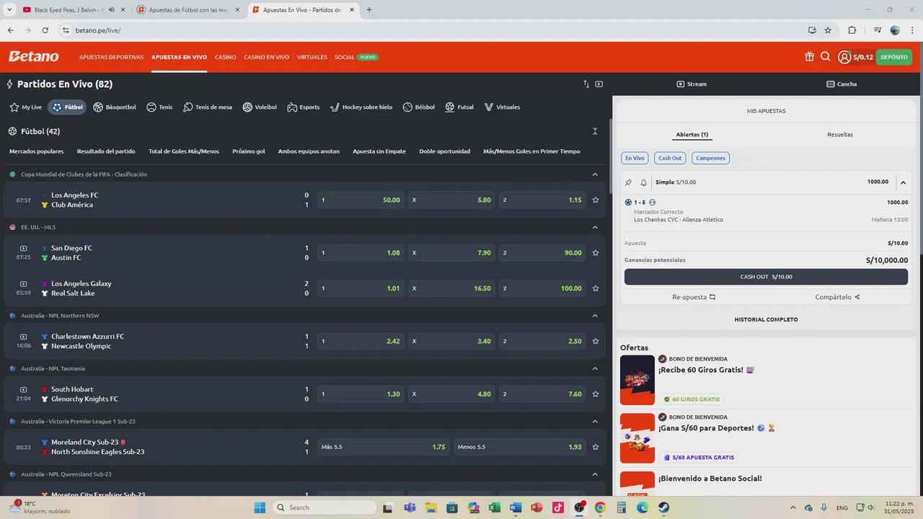Select the Tenis sport filter
923x519 pixels.
159,107
